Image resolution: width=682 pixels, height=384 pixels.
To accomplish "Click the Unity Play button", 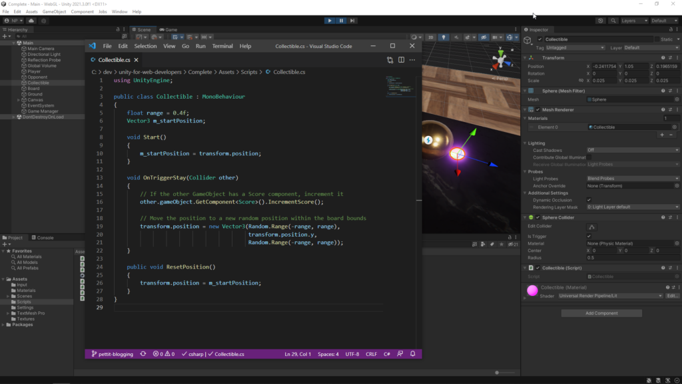I will click(x=330, y=21).
